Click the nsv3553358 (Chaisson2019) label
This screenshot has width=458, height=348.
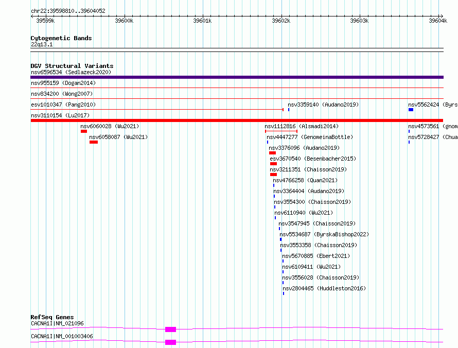(x=319, y=245)
